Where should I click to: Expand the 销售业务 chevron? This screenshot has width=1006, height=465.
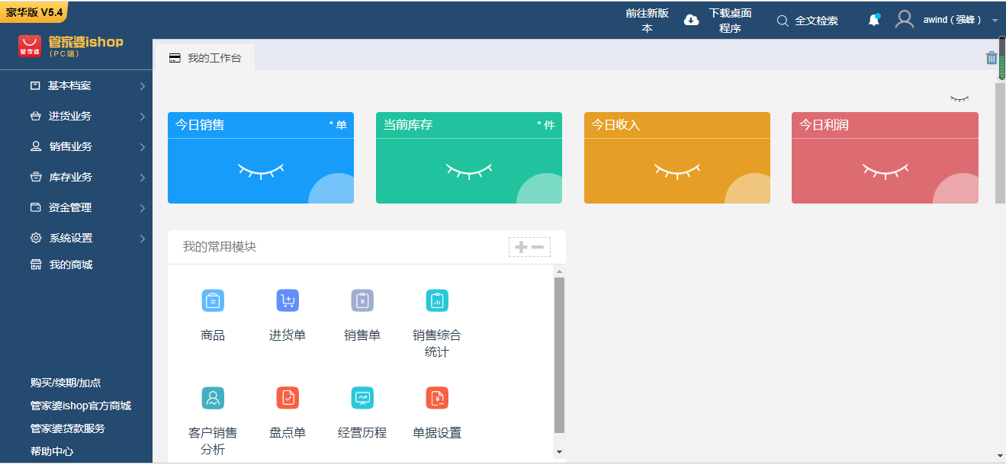[x=143, y=147]
